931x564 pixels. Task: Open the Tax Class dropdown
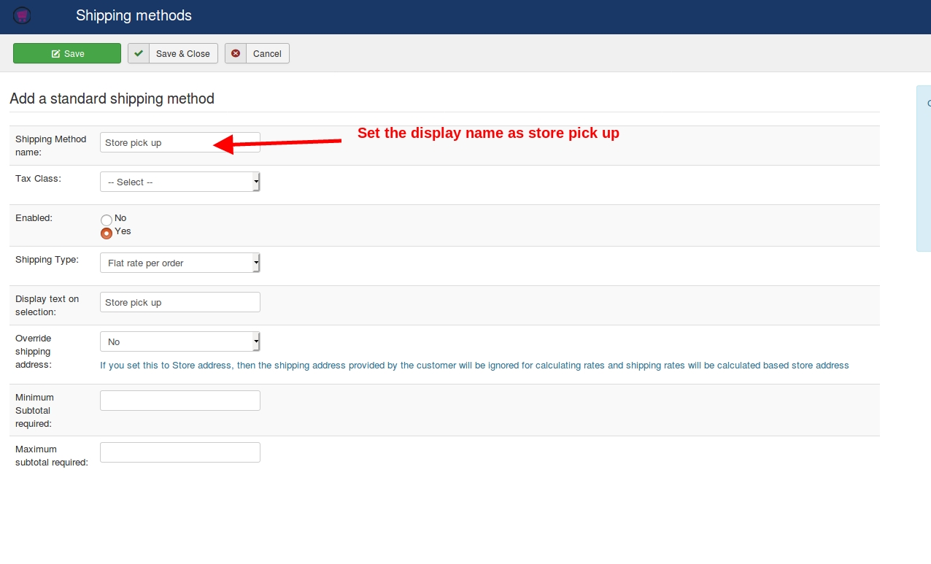coord(179,182)
